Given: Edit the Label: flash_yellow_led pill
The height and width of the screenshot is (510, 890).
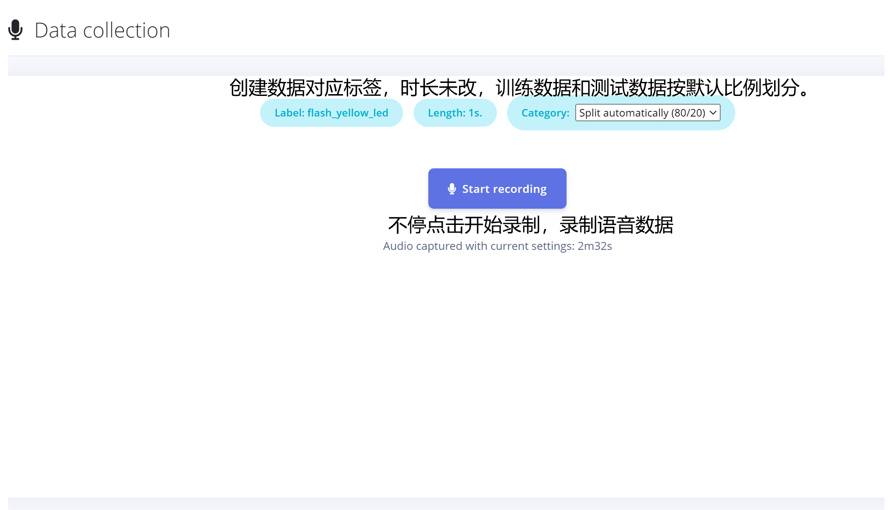Looking at the screenshot, I should pyautogui.click(x=331, y=113).
